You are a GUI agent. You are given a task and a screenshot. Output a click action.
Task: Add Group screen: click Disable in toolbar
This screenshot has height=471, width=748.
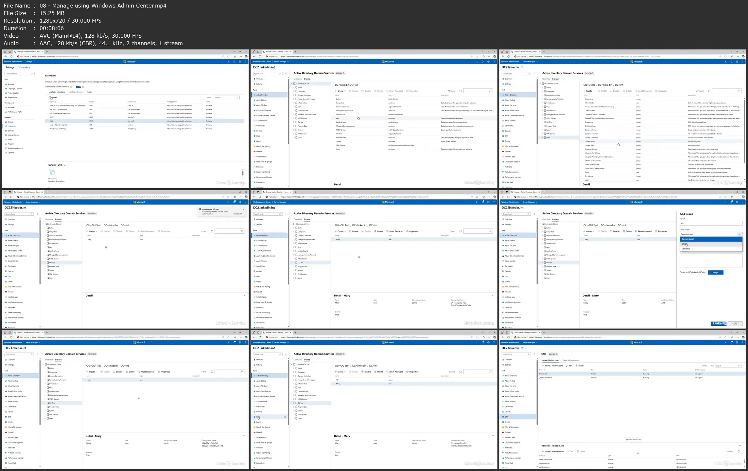(x=615, y=231)
